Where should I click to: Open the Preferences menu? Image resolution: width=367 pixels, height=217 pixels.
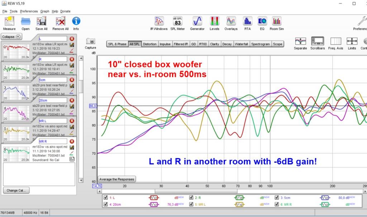point(29,11)
